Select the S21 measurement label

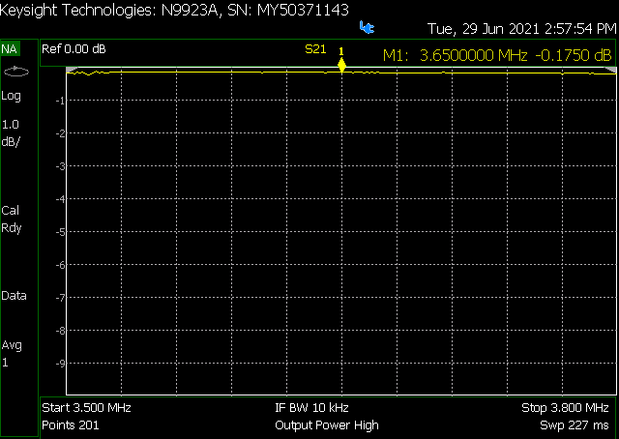(x=315, y=49)
